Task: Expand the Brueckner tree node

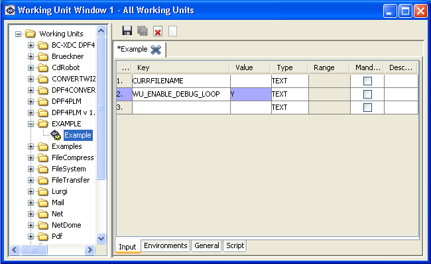Action: click(x=31, y=56)
